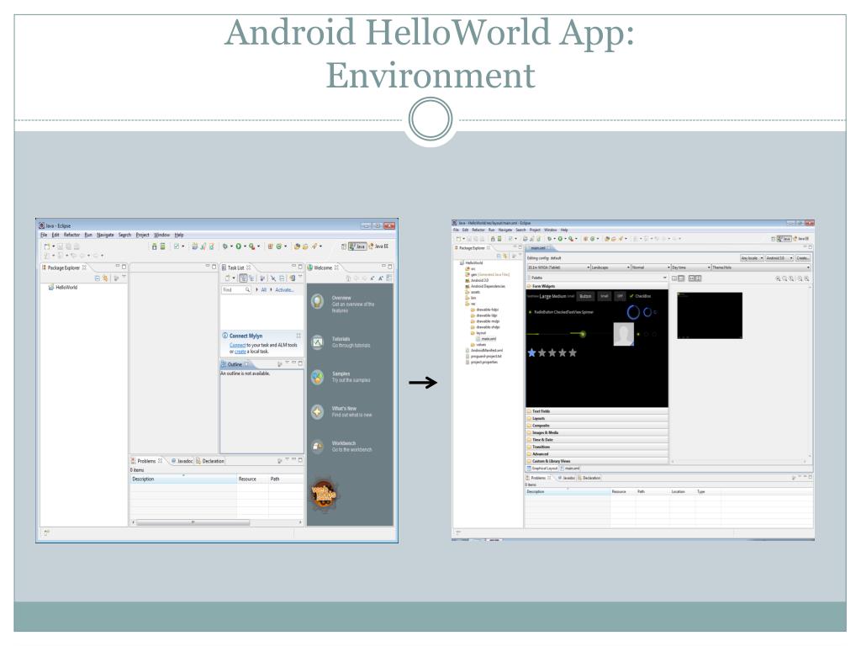Select main.xml editor tab in right window
This screenshot has width=861, height=646.
click(537, 248)
